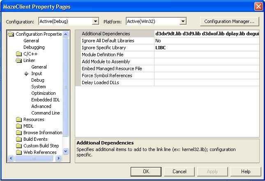Confirm with the OK button
The image size is (265, 181).
click(146, 172)
